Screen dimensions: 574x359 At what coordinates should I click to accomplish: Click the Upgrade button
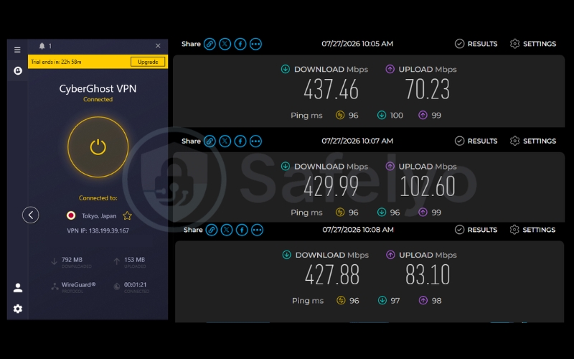[x=148, y=62]
